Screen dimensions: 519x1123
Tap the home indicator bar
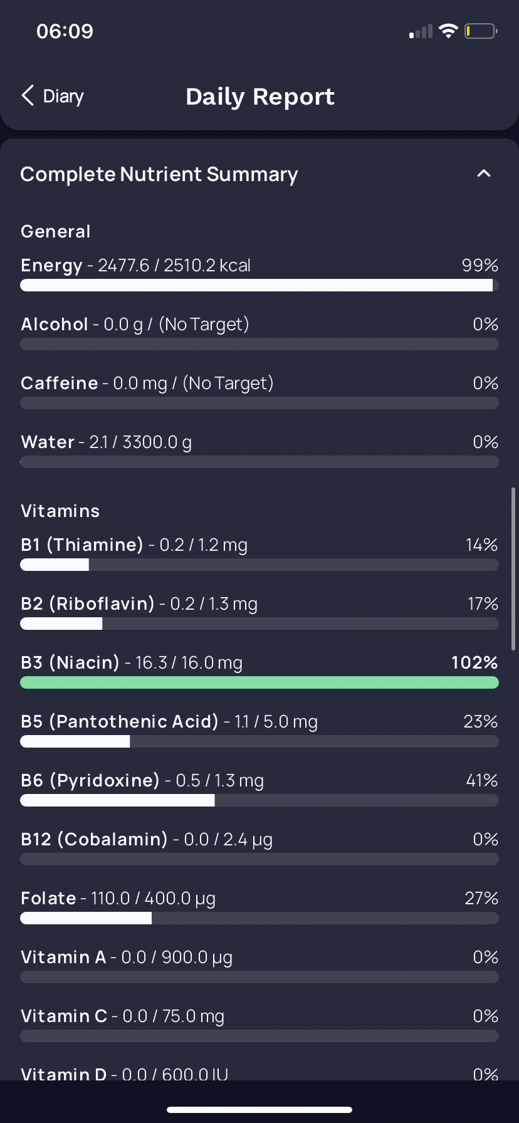(x=259, y=1110)
